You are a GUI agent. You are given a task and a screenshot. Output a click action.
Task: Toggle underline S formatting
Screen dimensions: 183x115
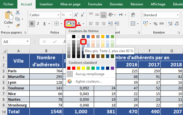click(45, 24)
